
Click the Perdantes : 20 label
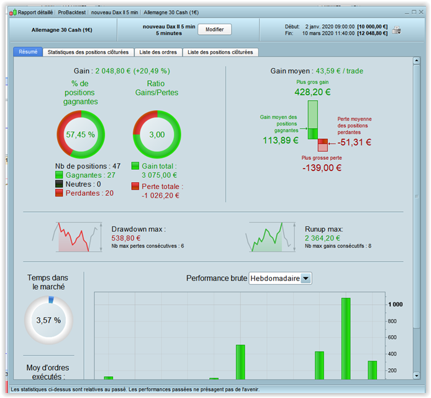pyautogui.click(x=89, y=193)
